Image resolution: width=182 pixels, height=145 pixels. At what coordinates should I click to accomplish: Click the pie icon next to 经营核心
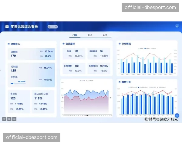8,44
